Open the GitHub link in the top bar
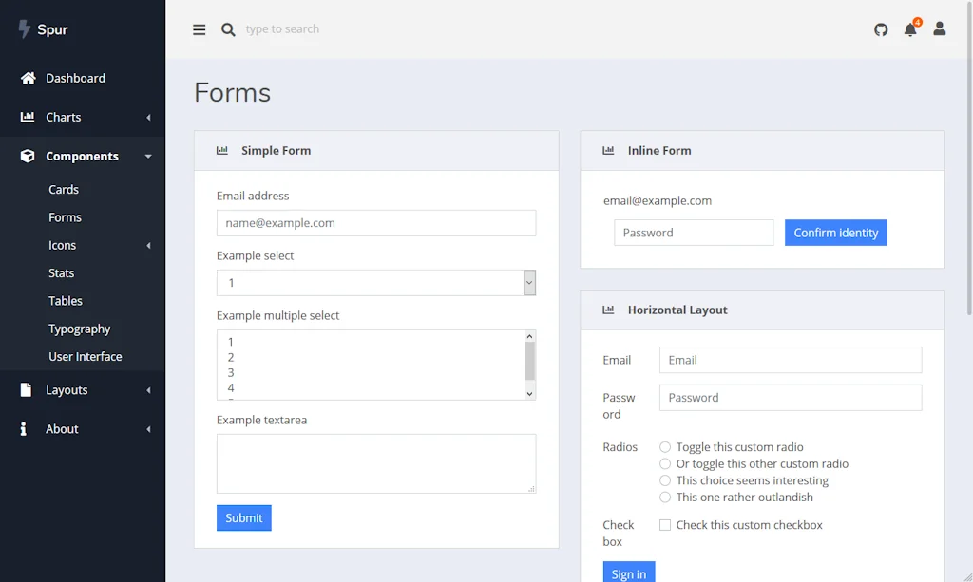This screenshot has width=973, height=582. pos(881,29)
